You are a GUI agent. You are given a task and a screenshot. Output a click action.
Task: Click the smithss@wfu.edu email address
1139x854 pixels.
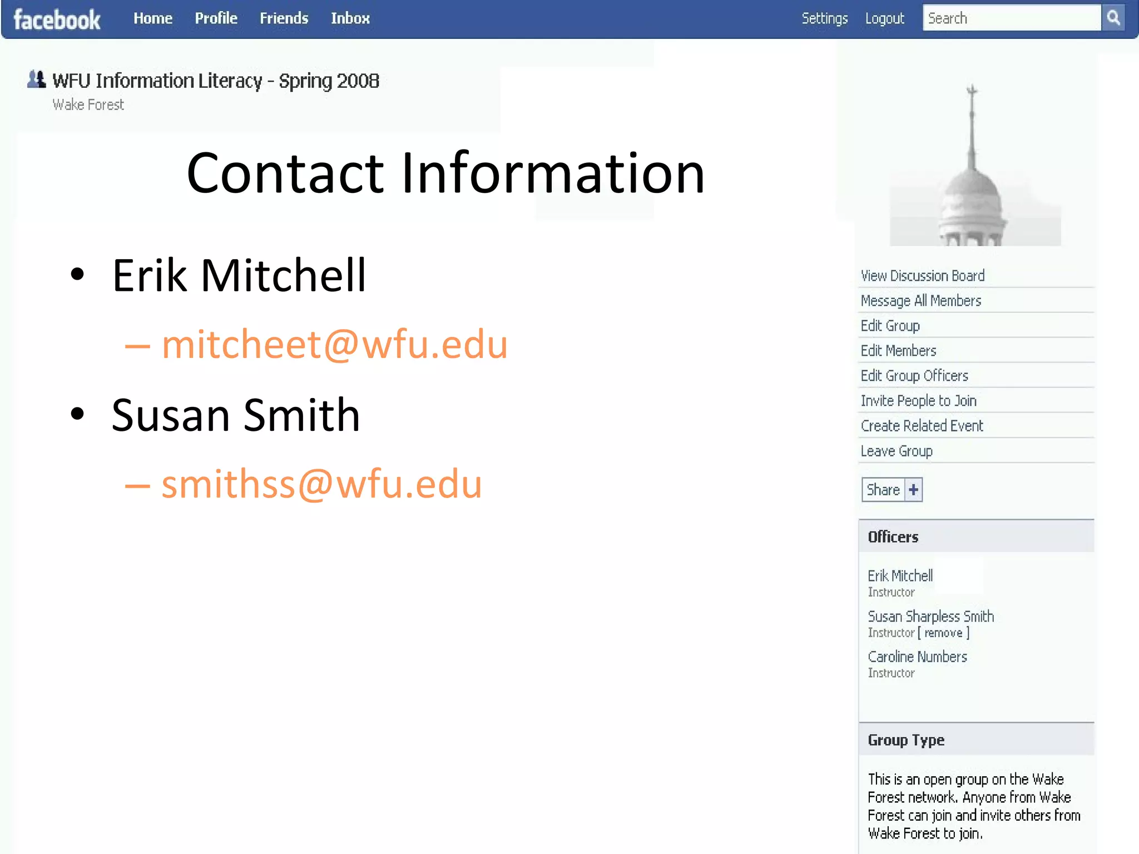click(x=321, y=484)
